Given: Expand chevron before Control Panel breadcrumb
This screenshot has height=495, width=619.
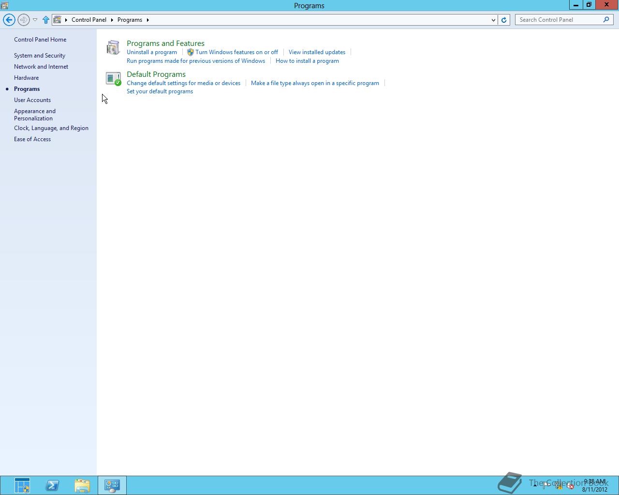Looking at the screenshot, I should pos(66,20).
